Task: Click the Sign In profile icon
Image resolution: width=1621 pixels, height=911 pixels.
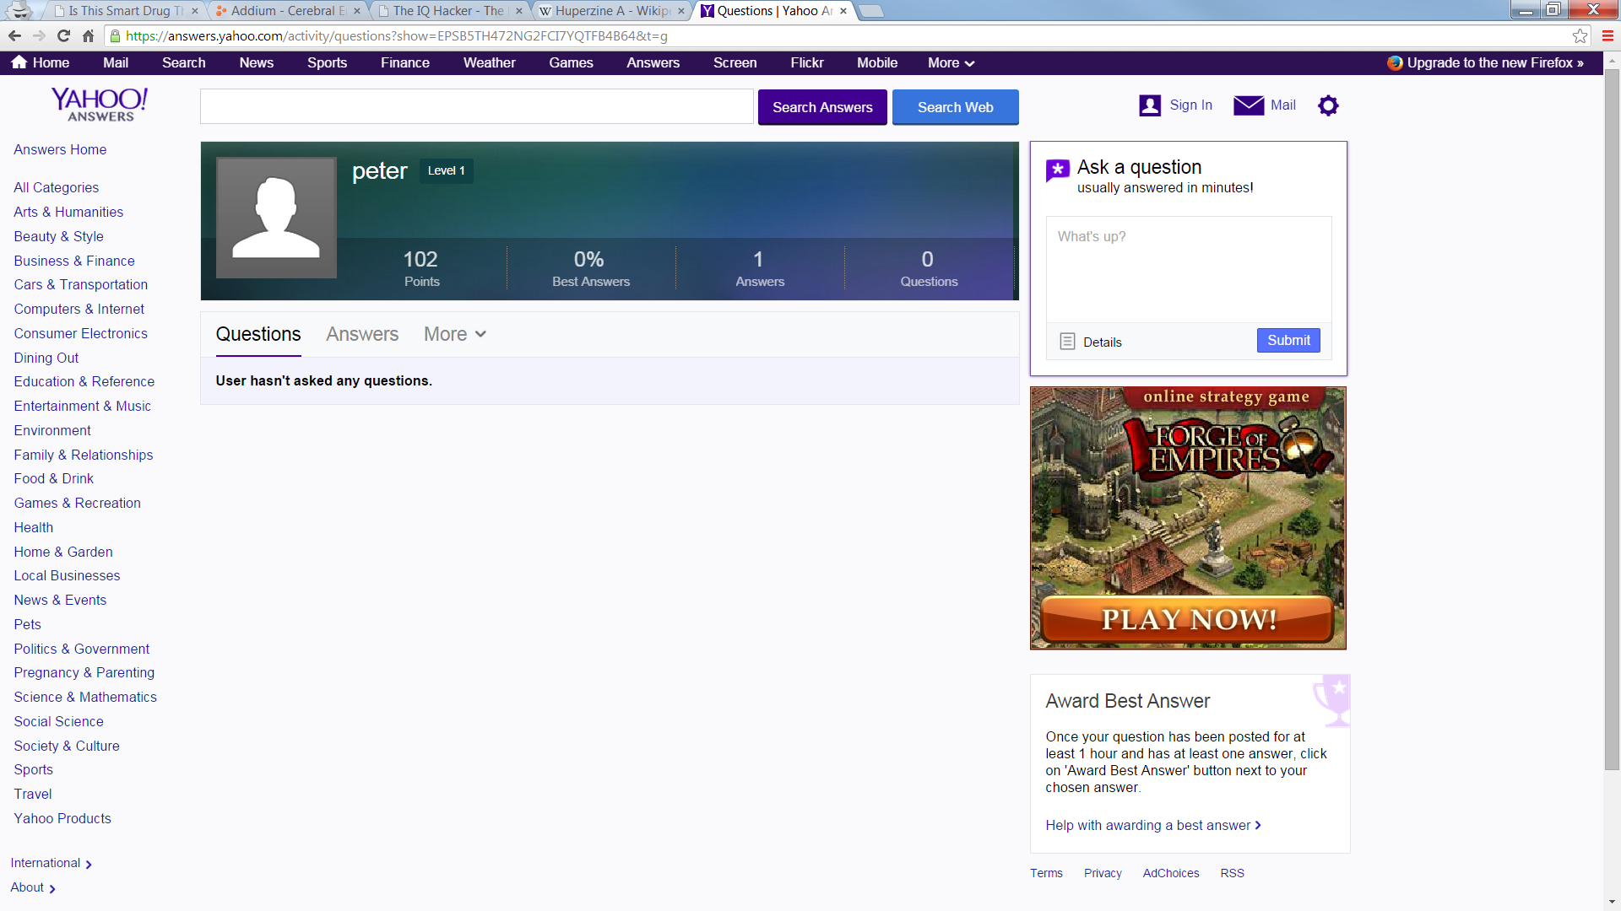Action: (1150, 105)
